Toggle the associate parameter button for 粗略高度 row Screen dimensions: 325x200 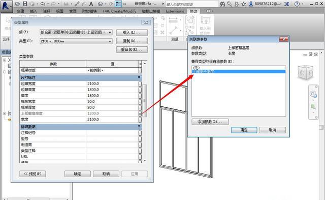click(140, 90)
